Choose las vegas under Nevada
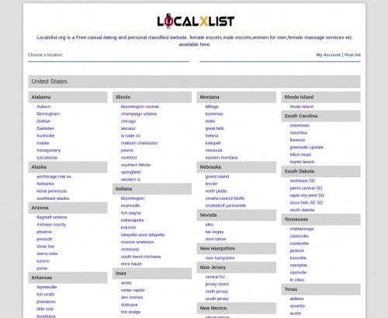 pyautogui.click(x=214, y=232)
